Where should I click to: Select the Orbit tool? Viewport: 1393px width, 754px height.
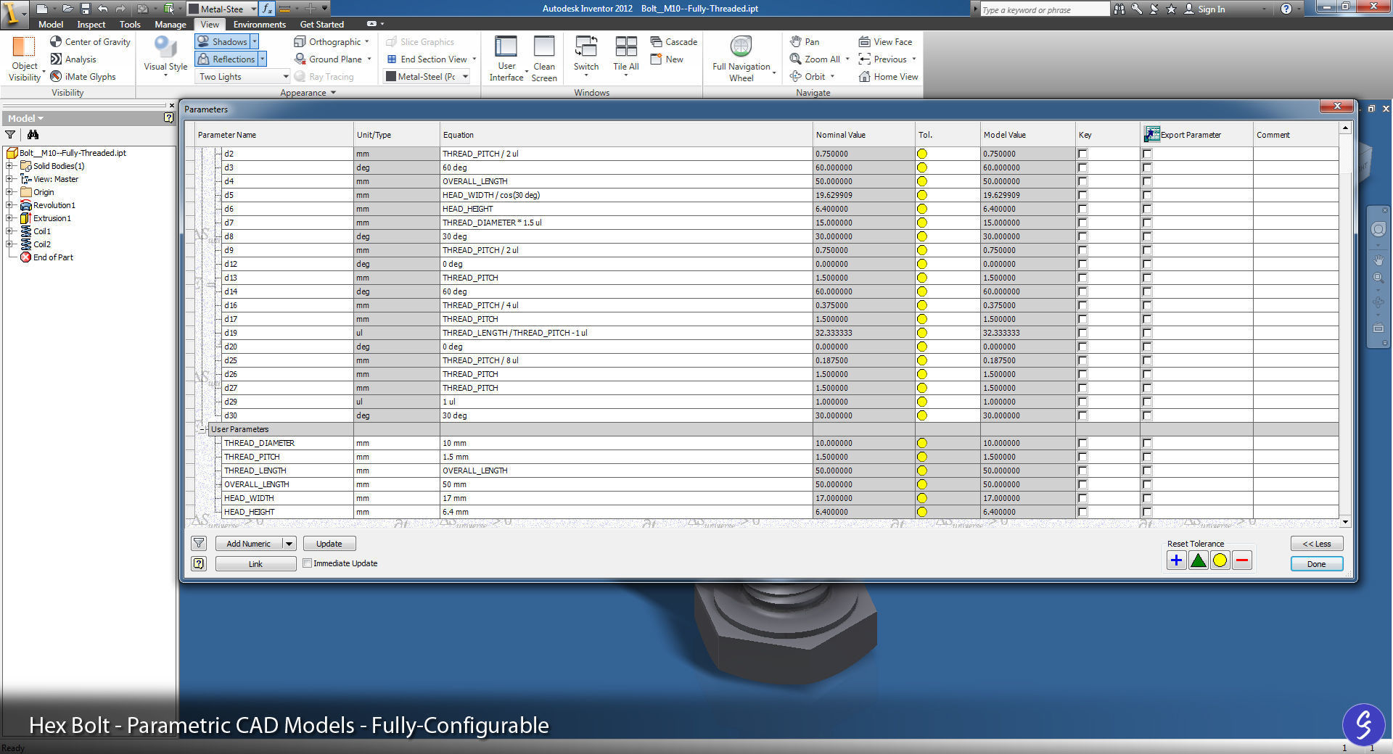pyautogui.click(x=808, y=76)
